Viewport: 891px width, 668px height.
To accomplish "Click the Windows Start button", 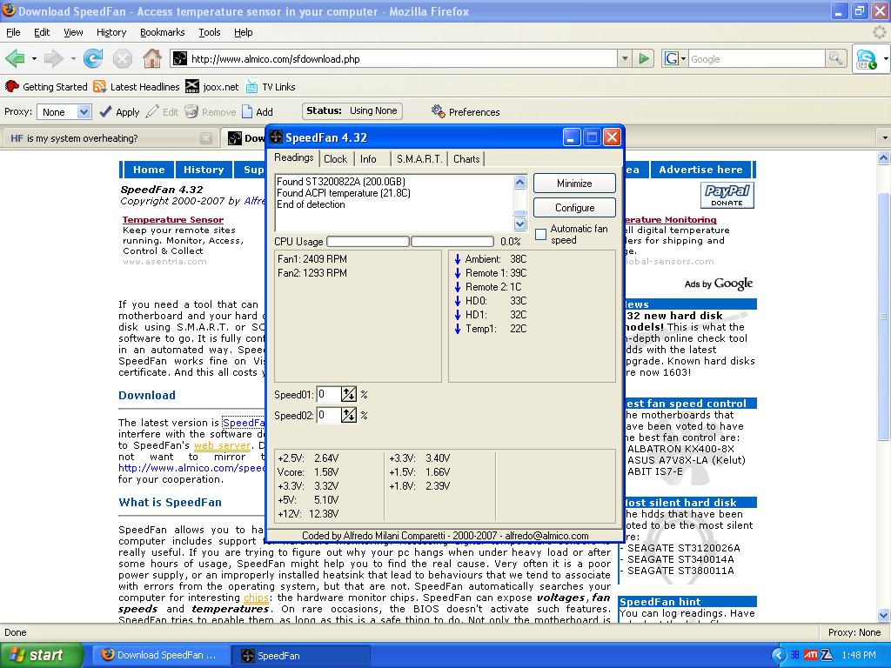I will point(42,656).
